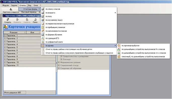The width and height of the screenshot is (172, 99).
Task: Click the 'по изучаемому языку' report icon
Action: (43, 20)
